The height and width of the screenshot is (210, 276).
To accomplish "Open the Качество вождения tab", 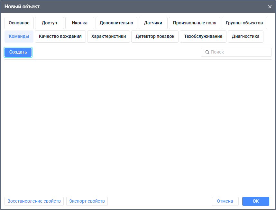I will coord(60,37).
